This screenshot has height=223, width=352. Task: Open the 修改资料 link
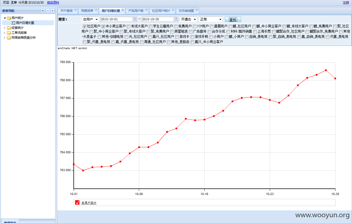pyautogui.click(x=53, y=2)
